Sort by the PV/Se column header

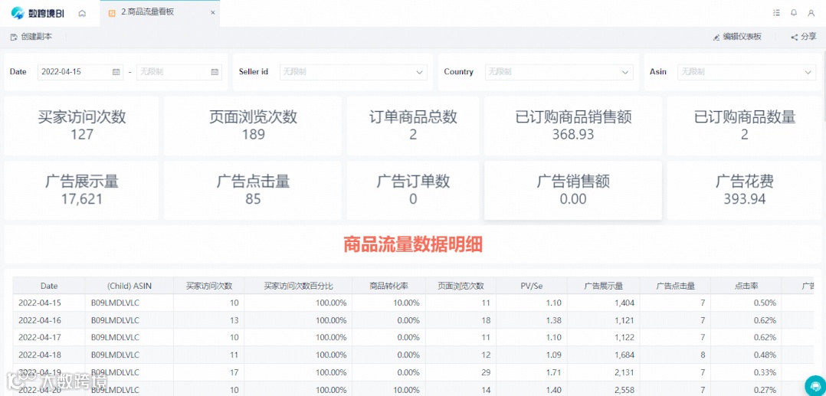532,286
